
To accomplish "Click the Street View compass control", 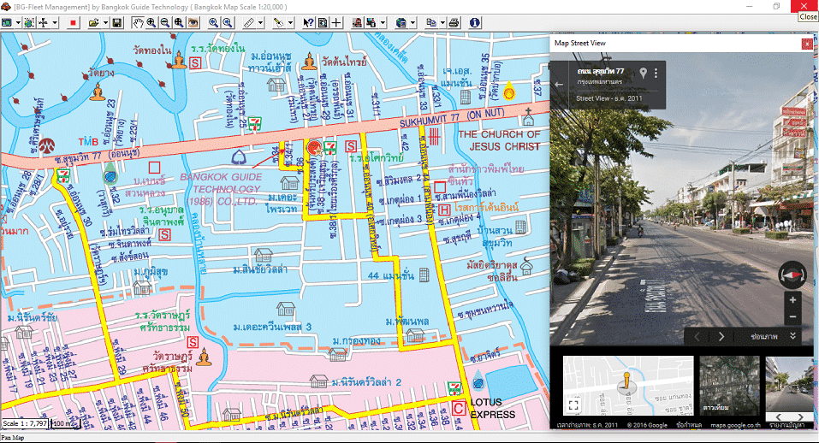I will click(x=792, y=275).
